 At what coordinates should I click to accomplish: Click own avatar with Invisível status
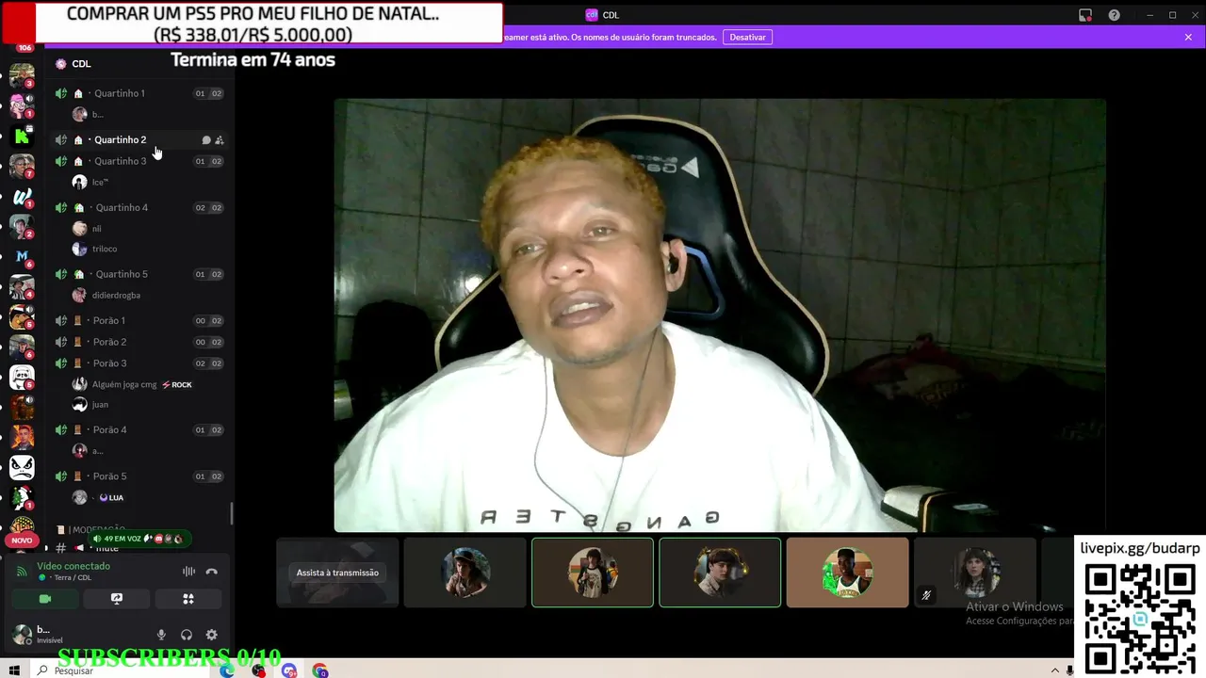pos(22,635)
